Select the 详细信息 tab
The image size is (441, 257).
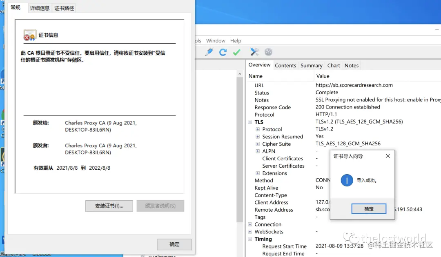click(40, 9)
